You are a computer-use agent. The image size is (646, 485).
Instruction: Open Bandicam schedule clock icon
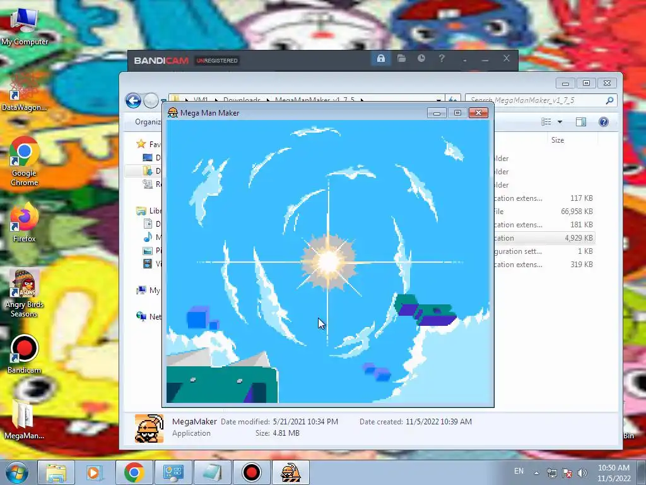421,59
